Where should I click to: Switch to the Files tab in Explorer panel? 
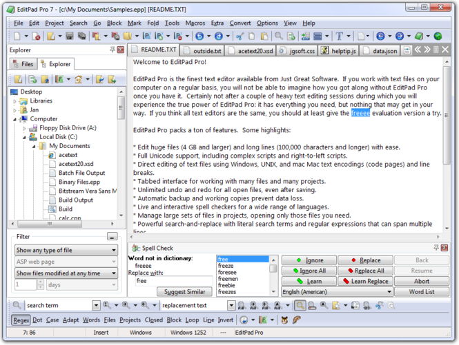click(23, 64)
